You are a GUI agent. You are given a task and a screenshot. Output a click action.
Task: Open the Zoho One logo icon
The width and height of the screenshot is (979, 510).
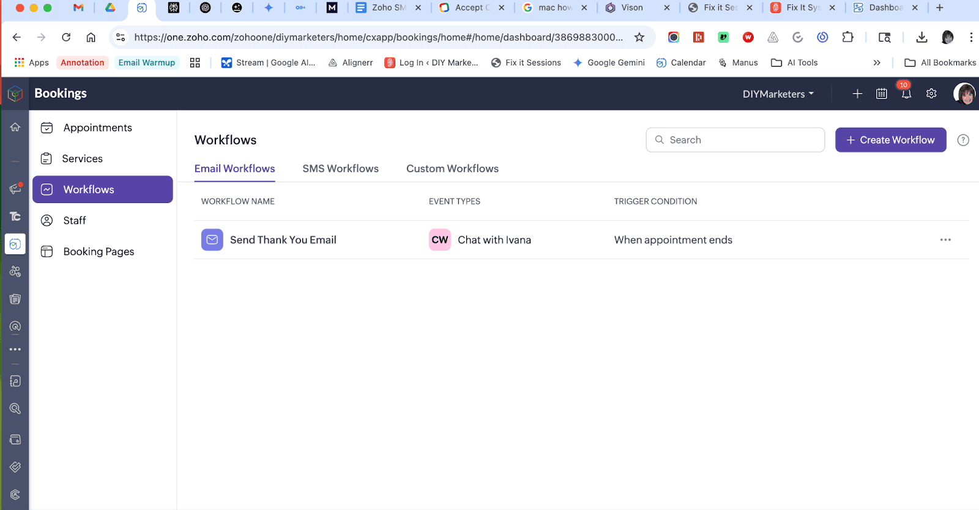[x=15, y=94]
